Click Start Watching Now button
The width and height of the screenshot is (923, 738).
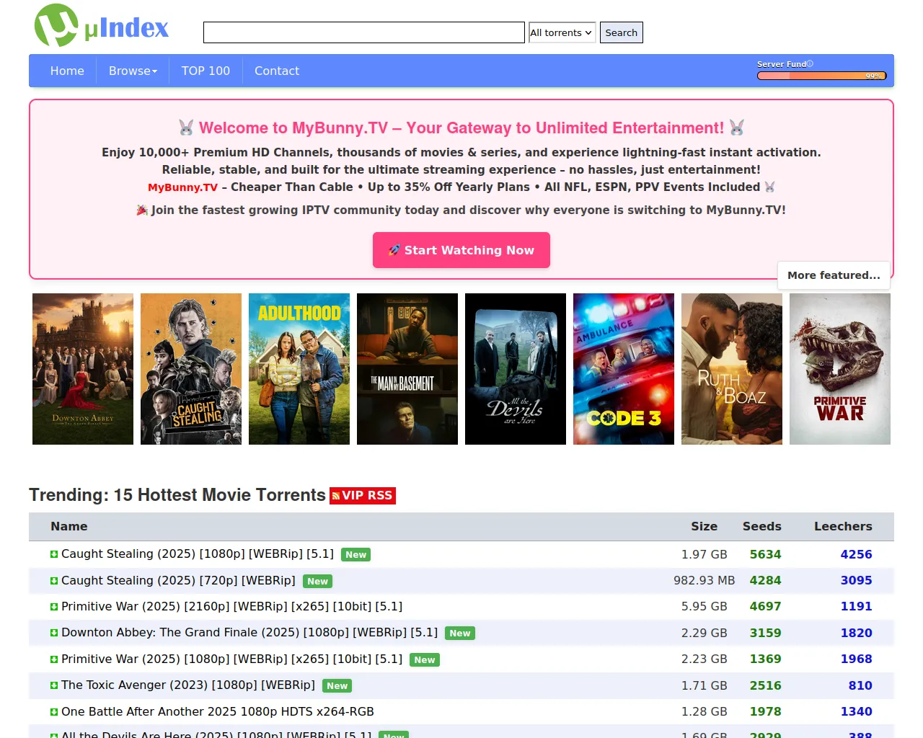point(461,250)
